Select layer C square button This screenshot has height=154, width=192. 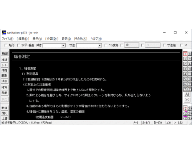(190, 74)
